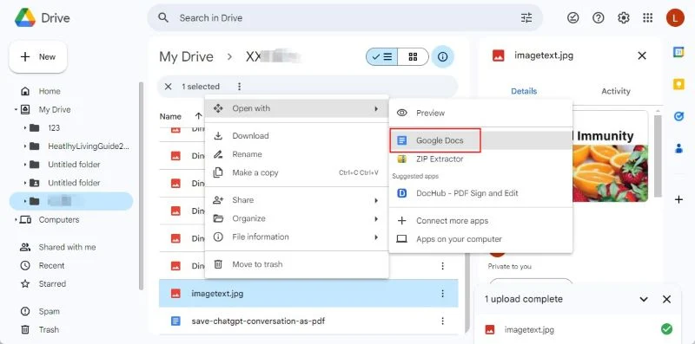Image resolution: width=695 pixels, height=344 pixels.
Task: Click the Search in Drive field
Action: pyautogui.click(x=345, y=17)
